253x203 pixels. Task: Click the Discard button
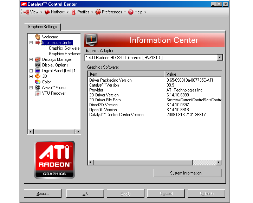(x=166, y=194)
